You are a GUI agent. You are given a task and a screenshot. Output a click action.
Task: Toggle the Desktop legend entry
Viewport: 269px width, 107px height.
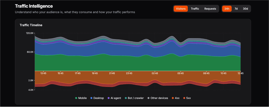tap(97, 98)
